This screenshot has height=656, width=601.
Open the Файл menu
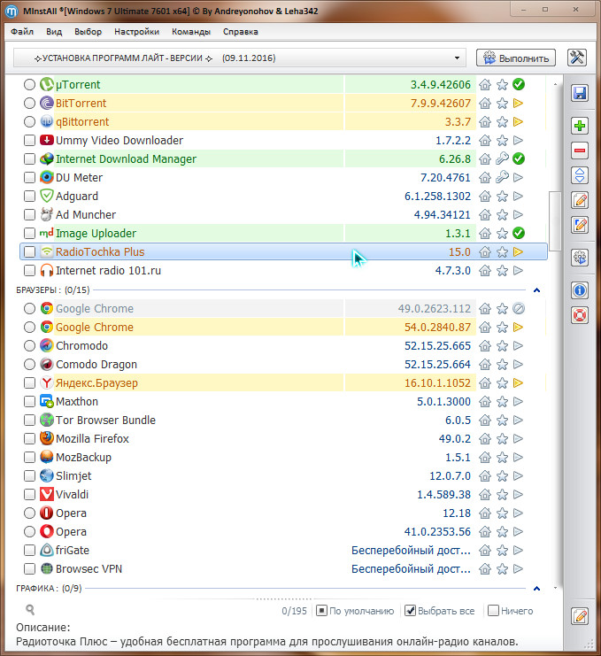point(22,32)
